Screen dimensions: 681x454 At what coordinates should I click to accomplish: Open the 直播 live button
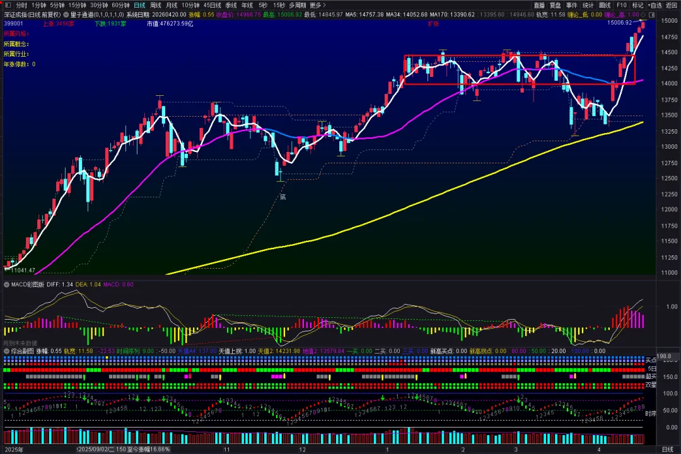(539, 5)
